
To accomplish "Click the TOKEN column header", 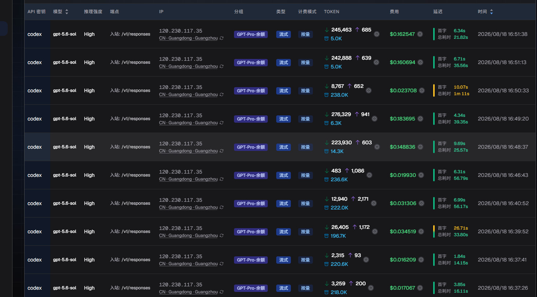I will click(x=332, y=12).
